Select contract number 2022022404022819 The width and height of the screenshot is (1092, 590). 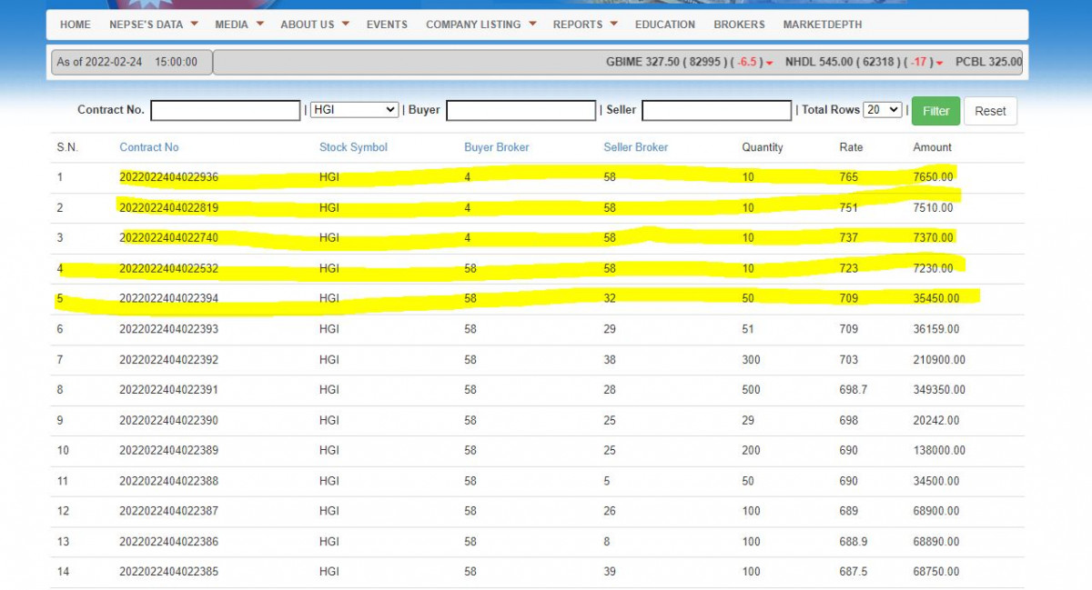pyautogui.click(x=168, y=207)
